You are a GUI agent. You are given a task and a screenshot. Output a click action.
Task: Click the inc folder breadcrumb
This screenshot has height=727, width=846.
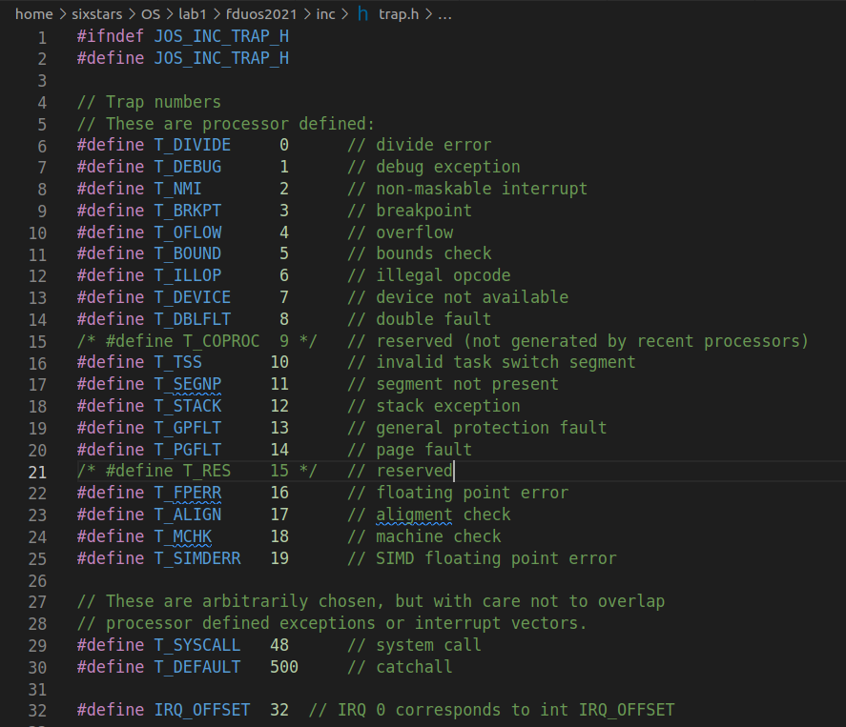tap(325, 14)
